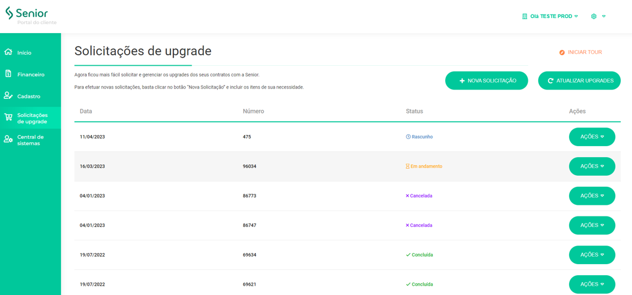
Task: Open Ações dropdown for request 69621
Action: click(592, 284)
